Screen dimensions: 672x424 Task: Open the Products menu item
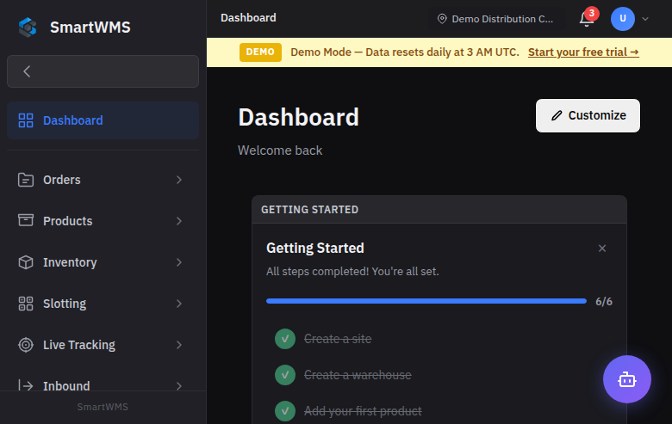point(103,221)
